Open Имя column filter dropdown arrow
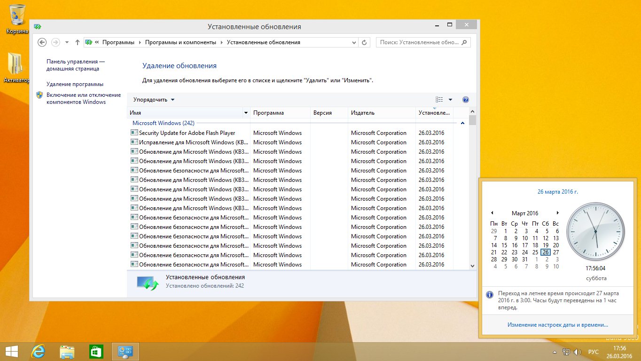 [246, 113]
